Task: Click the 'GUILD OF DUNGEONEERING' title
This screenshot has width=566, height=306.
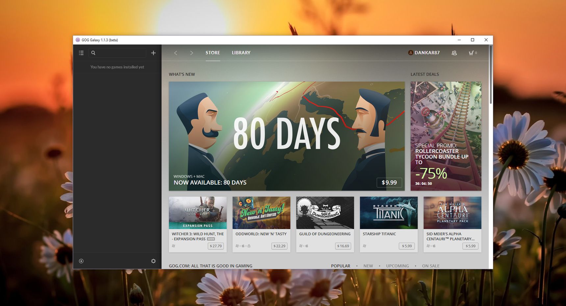Action: click(325, 234)
